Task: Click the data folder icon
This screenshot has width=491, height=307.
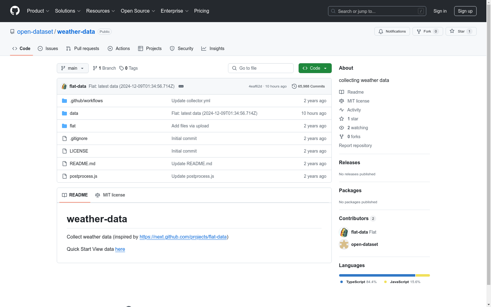Action: (x=64, y=113)
